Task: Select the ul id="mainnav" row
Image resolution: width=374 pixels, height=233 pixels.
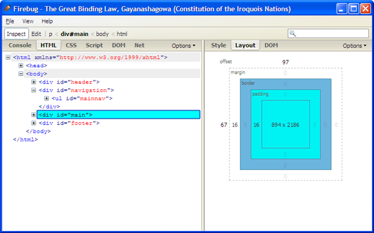Action: coord(82,98)
